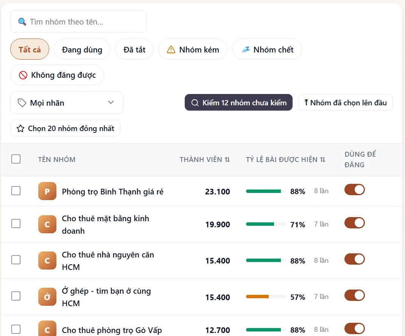Click the 88% progress bar of Gò Vấp row

pos(266,330)
